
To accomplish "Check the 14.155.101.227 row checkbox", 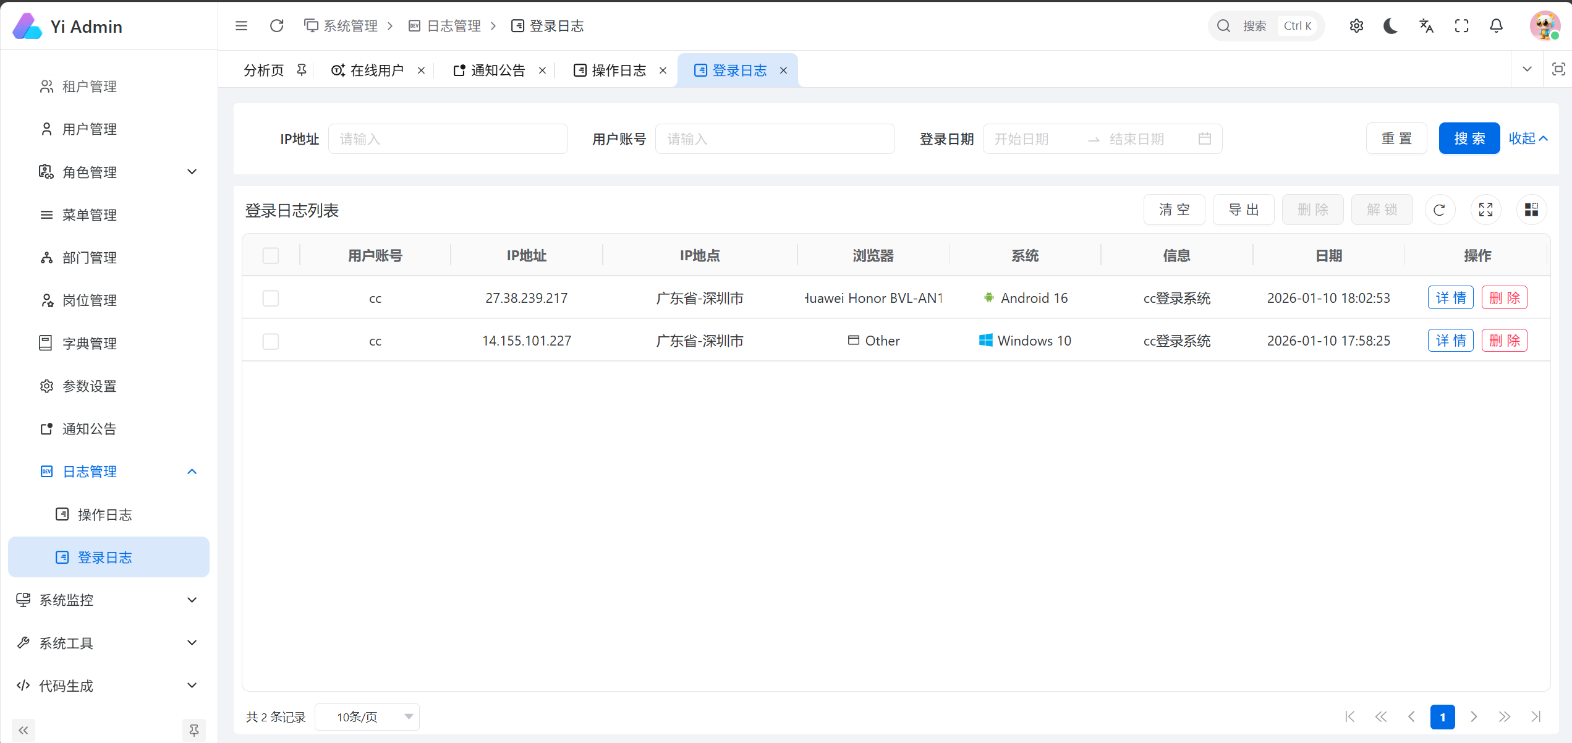I will (x=271, y=341).
